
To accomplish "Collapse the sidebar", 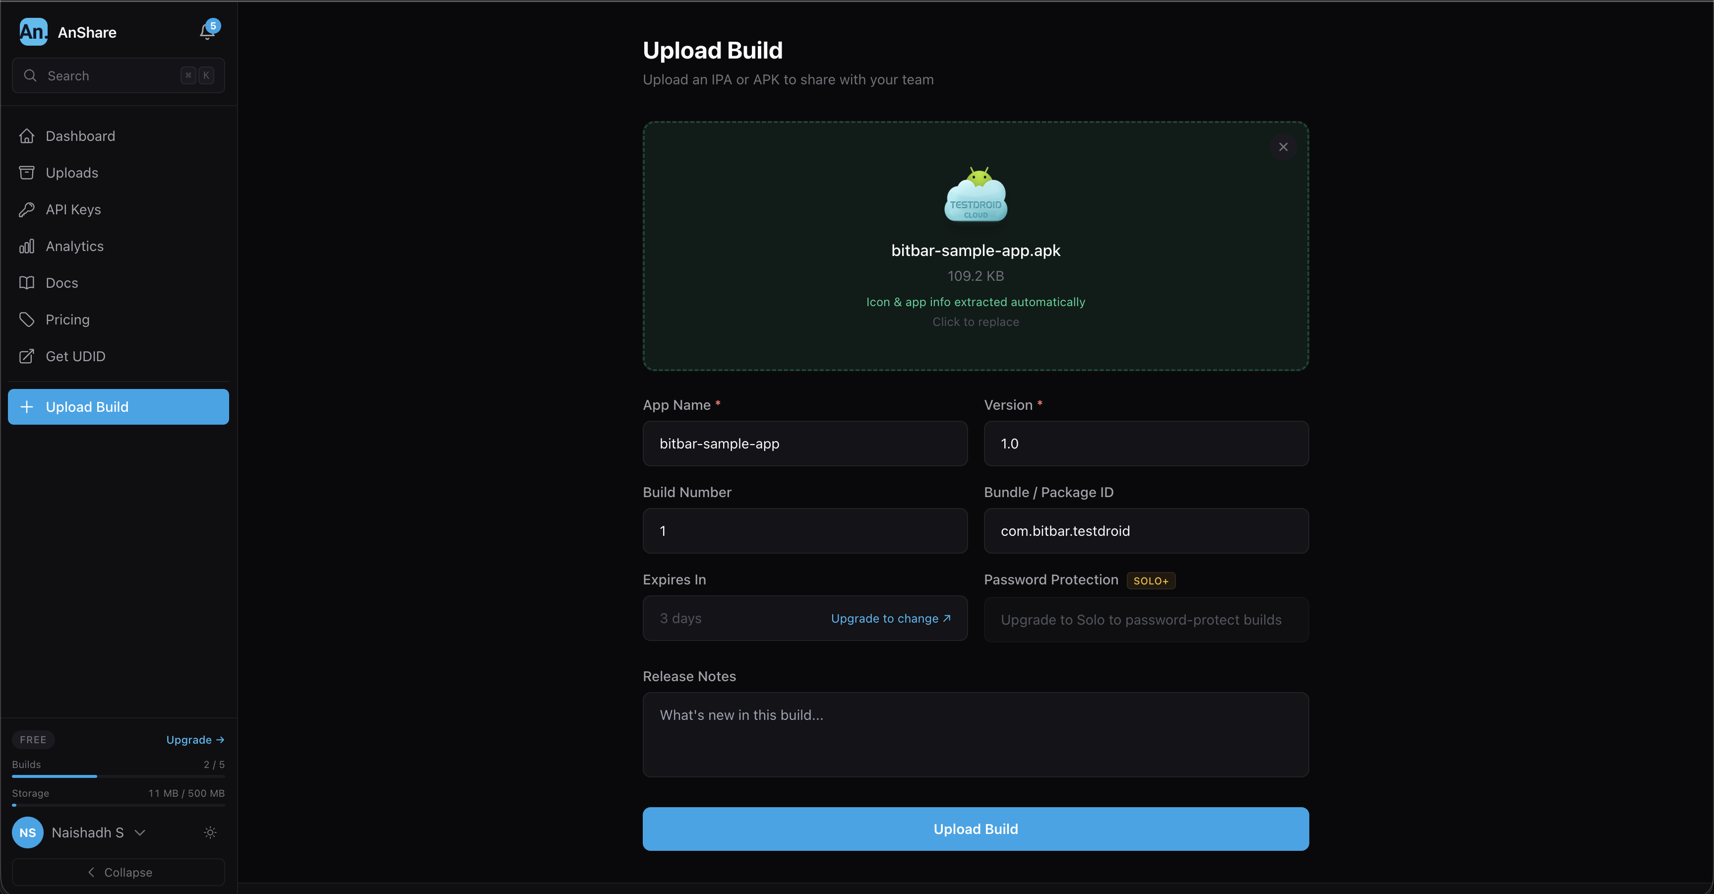I will tap(119, 872).
